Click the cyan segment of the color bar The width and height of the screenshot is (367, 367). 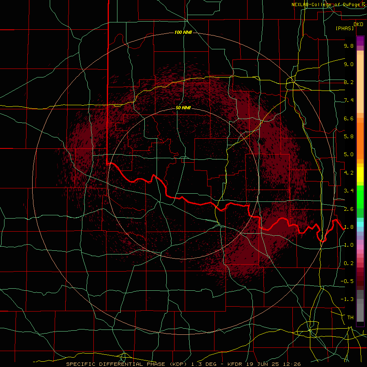360,224
